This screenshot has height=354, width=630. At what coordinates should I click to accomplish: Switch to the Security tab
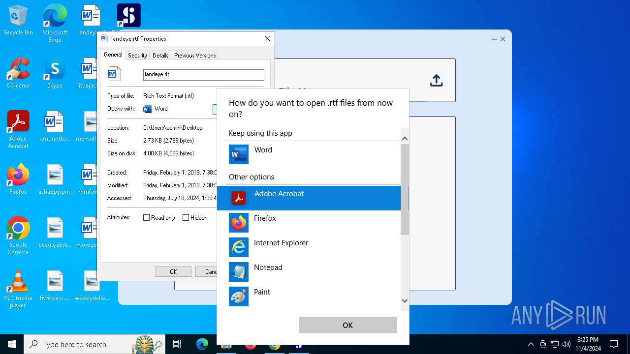(x=137, y=56)
